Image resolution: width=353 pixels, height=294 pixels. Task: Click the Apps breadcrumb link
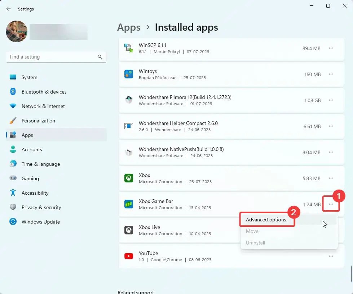[x=129, y=27]
